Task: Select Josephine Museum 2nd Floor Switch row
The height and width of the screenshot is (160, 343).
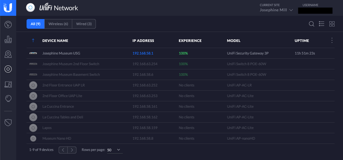Action: [180, 64]
